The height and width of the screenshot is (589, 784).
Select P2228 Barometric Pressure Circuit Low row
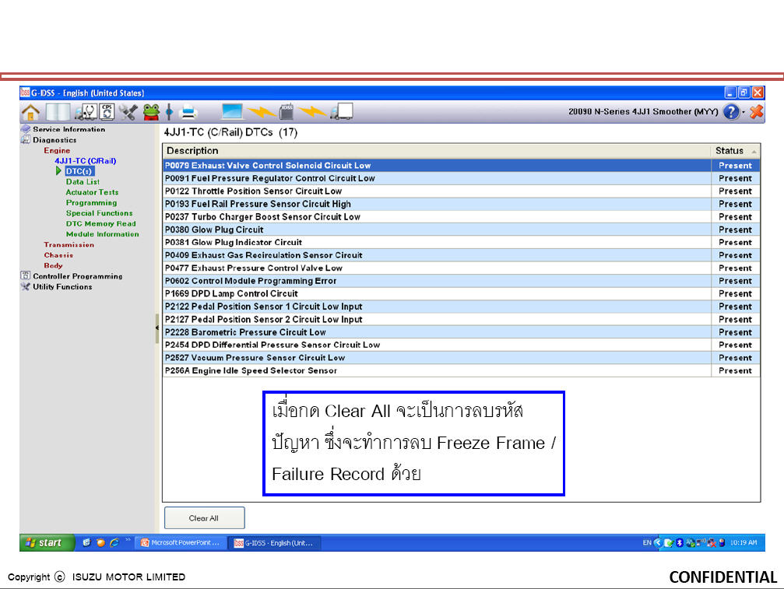pyautogui.click(x=461, y=332)
